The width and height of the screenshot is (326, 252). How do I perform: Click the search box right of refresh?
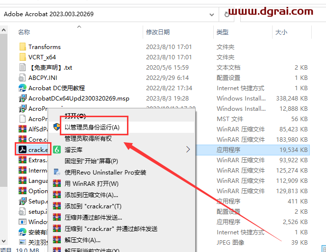[x=283, y=15]
